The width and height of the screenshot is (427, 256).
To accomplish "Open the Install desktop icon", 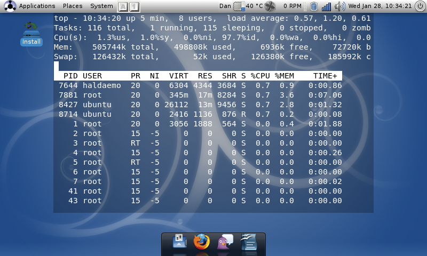I will click(x=31, y=34).
